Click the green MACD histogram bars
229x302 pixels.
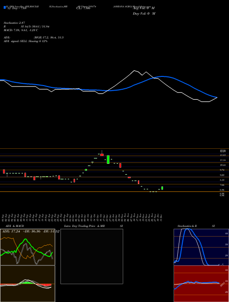coord(28,283)
